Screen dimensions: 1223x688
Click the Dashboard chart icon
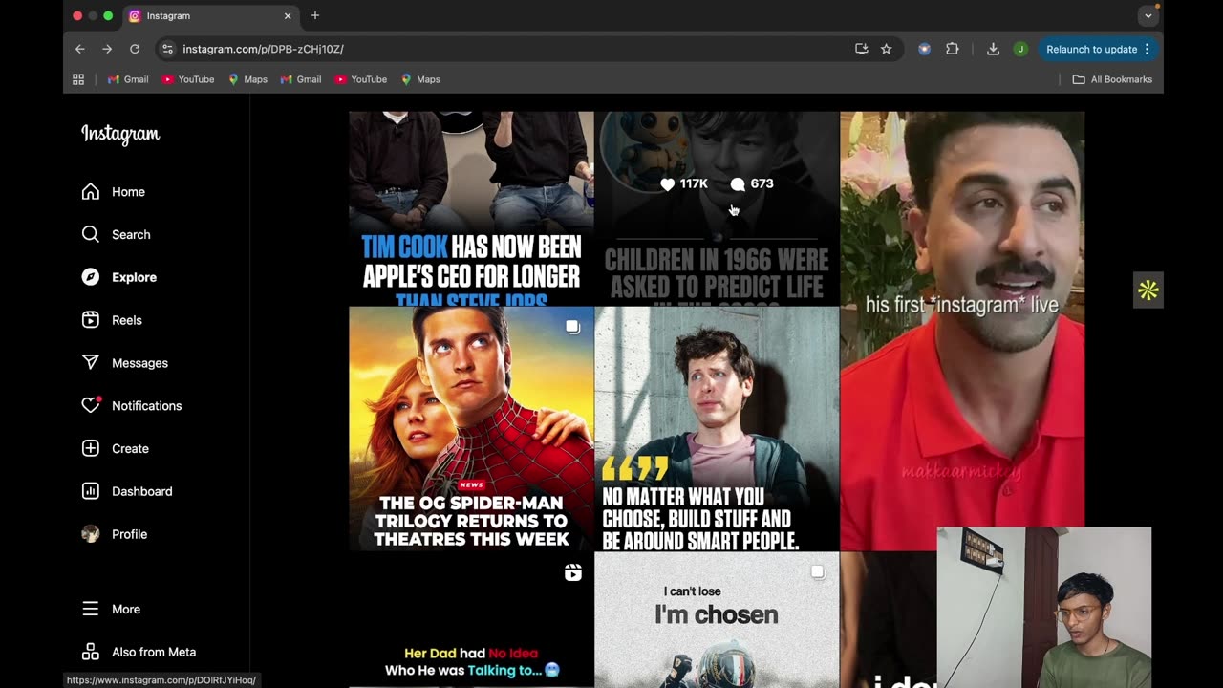point(91,491)
